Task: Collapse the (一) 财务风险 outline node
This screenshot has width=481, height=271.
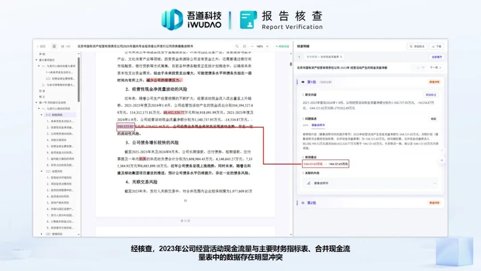Action: pyautogui.click(x=42, y=115)
